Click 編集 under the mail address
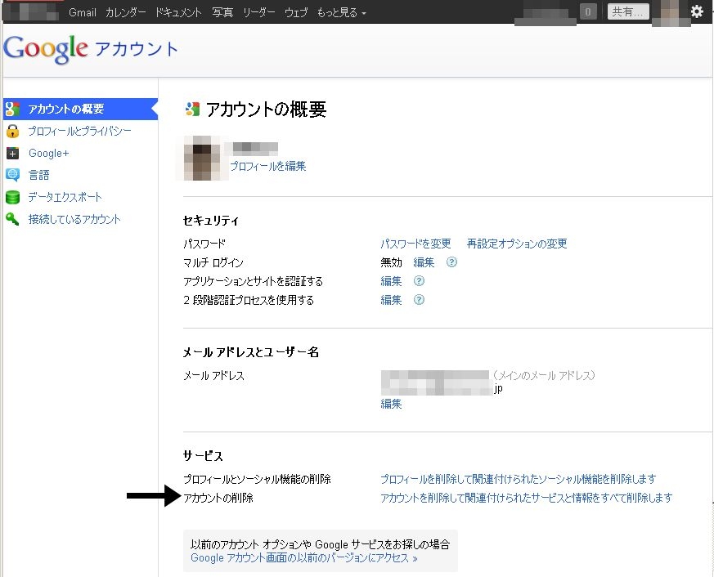The height and width of the screenshot is (577, 714). (x=391, y=404)
